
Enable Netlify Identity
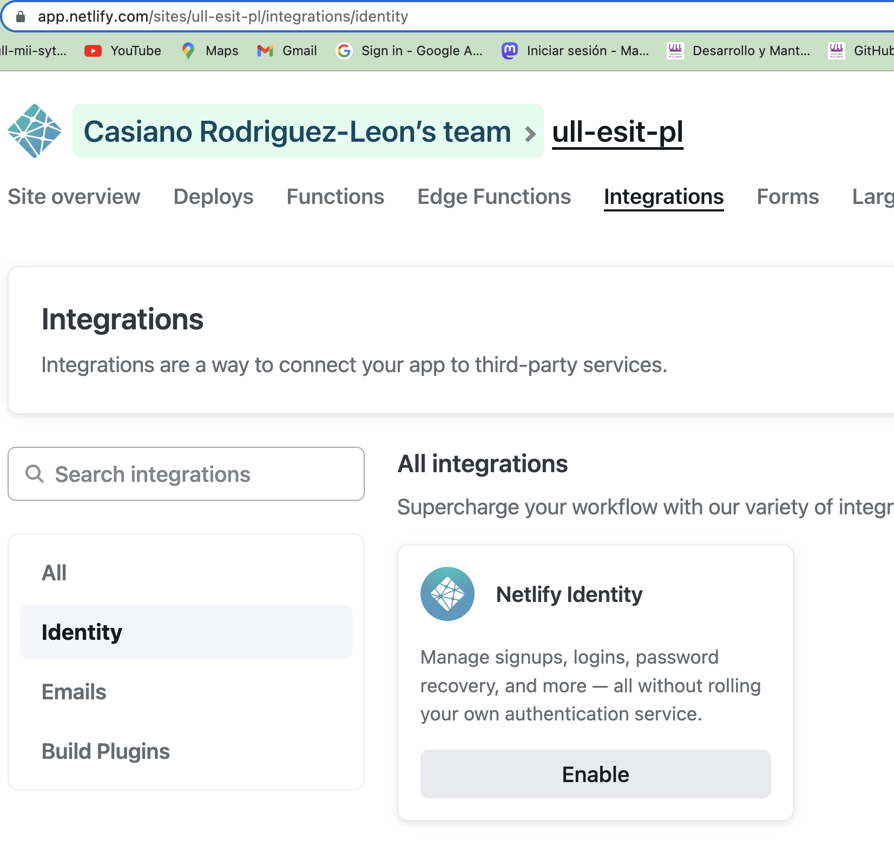pyautogui.click(x=596, y=774)
